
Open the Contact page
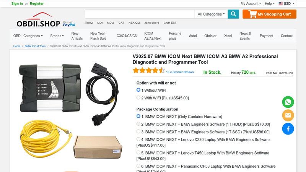[286, 36]
